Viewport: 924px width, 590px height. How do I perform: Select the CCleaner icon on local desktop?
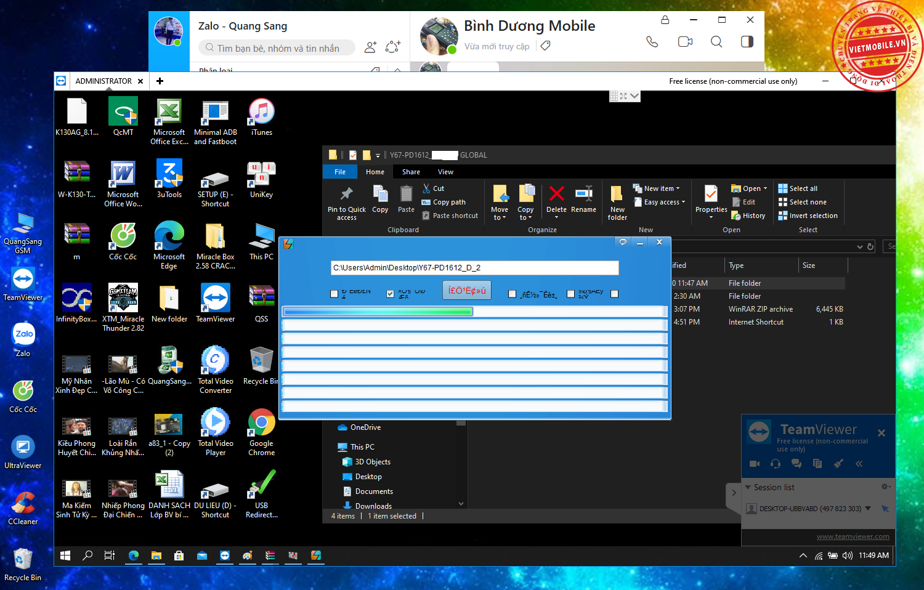[x=23, y=507]
